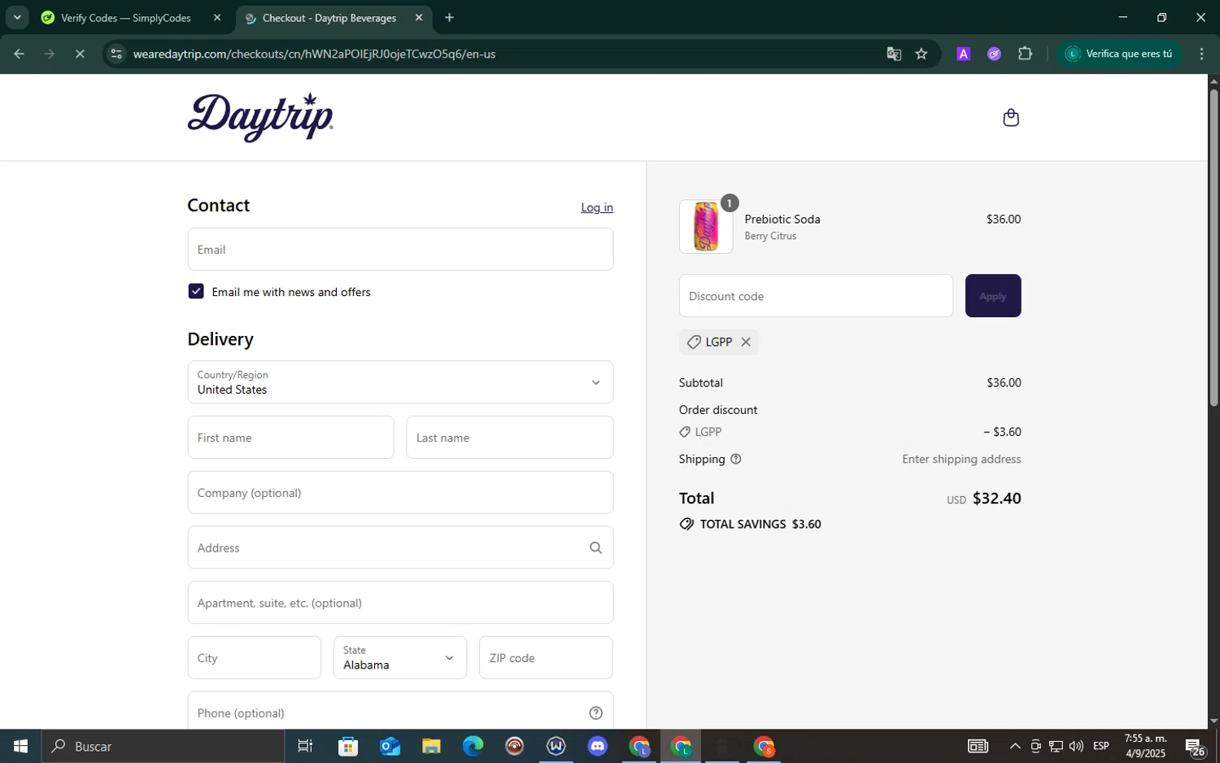Screen dimensions: 1220x763
Task: Click the Apply discount button
Action: coord(993,296)
